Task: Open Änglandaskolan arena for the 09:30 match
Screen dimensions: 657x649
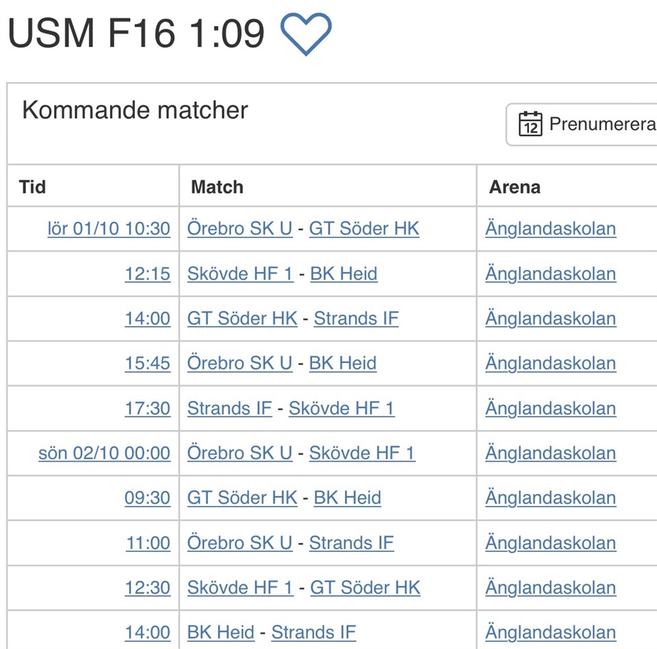Action: tap(550, 498)
